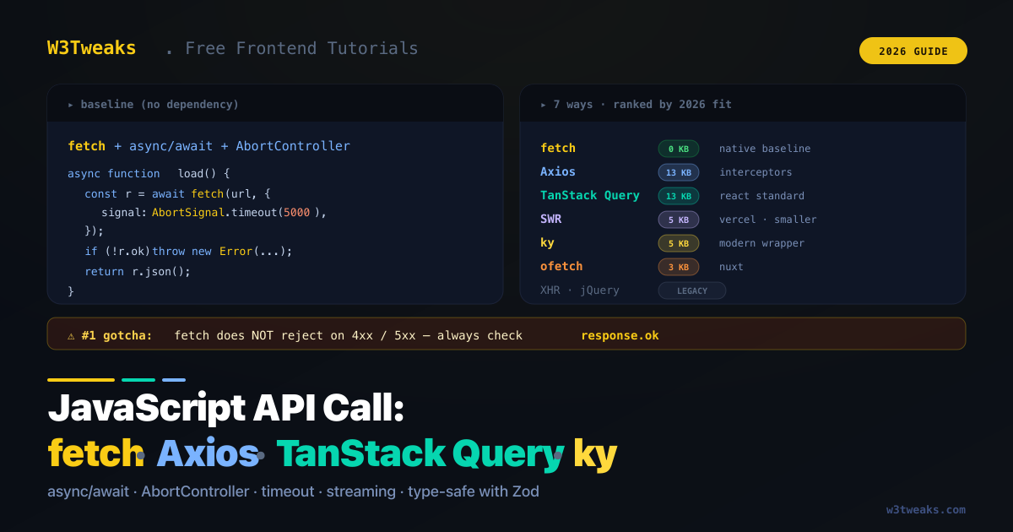Click the 2026 GUIDE badge
The image size is (1013, 532).
point(913,51)
